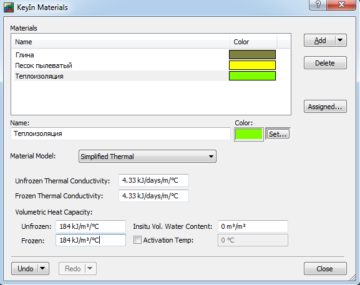This screenshot has height=285, width=360.
Task: Click the Add material button
Action: [320, 41]
